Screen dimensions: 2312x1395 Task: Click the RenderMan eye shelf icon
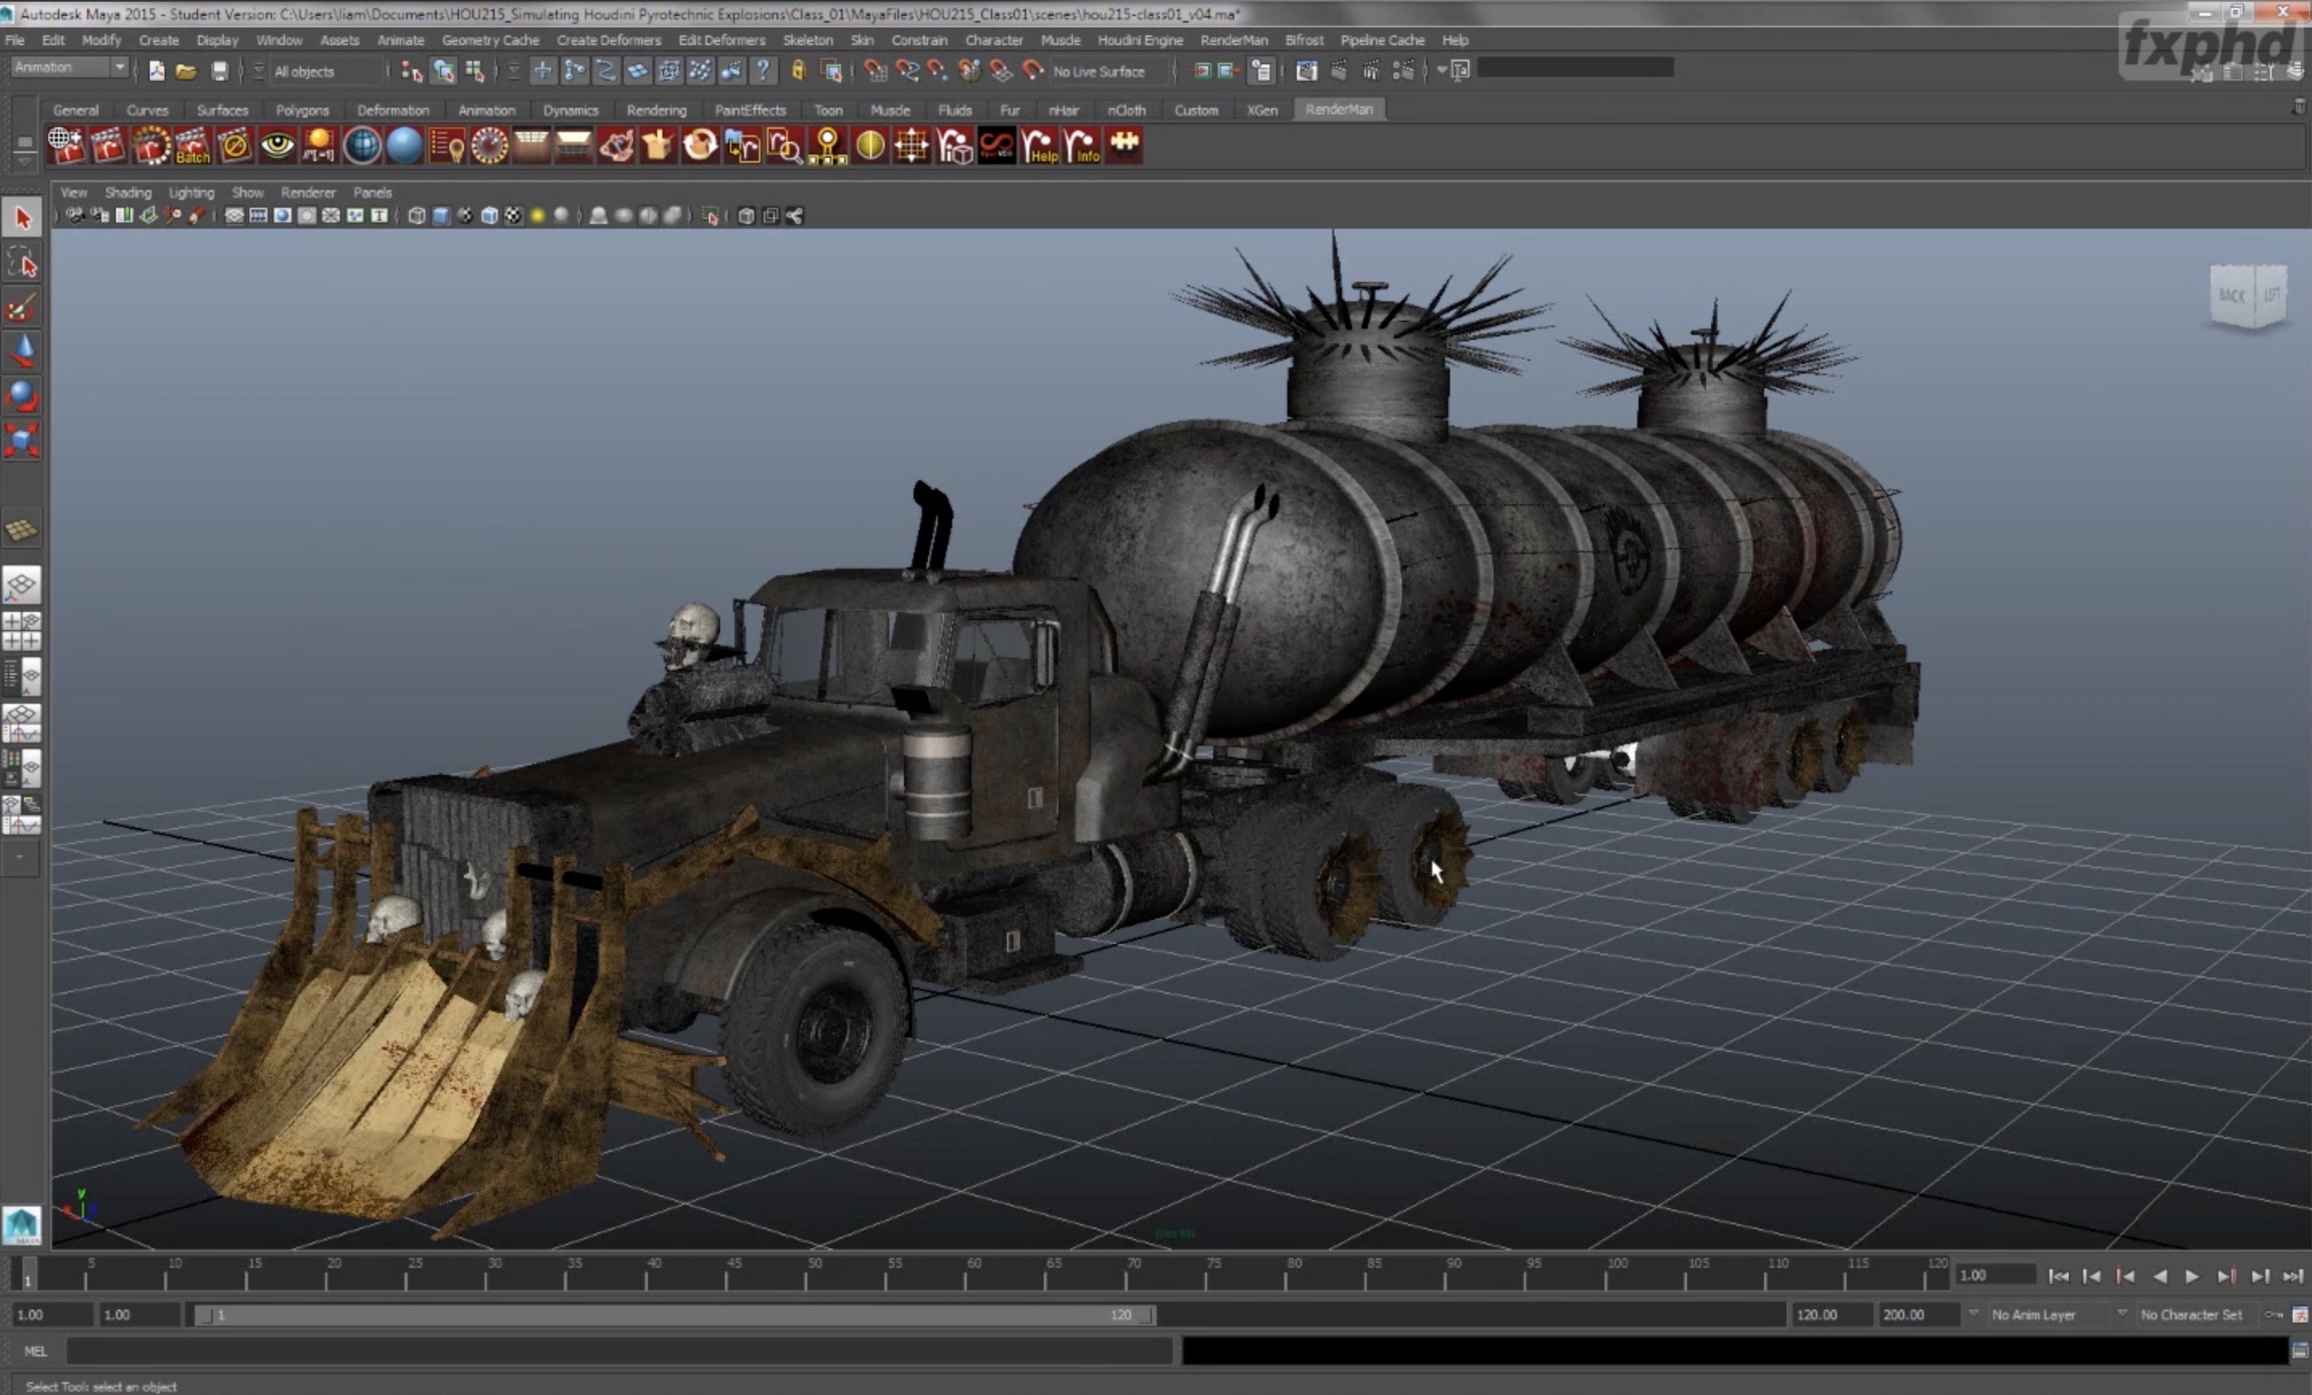[x=277, y=146]
